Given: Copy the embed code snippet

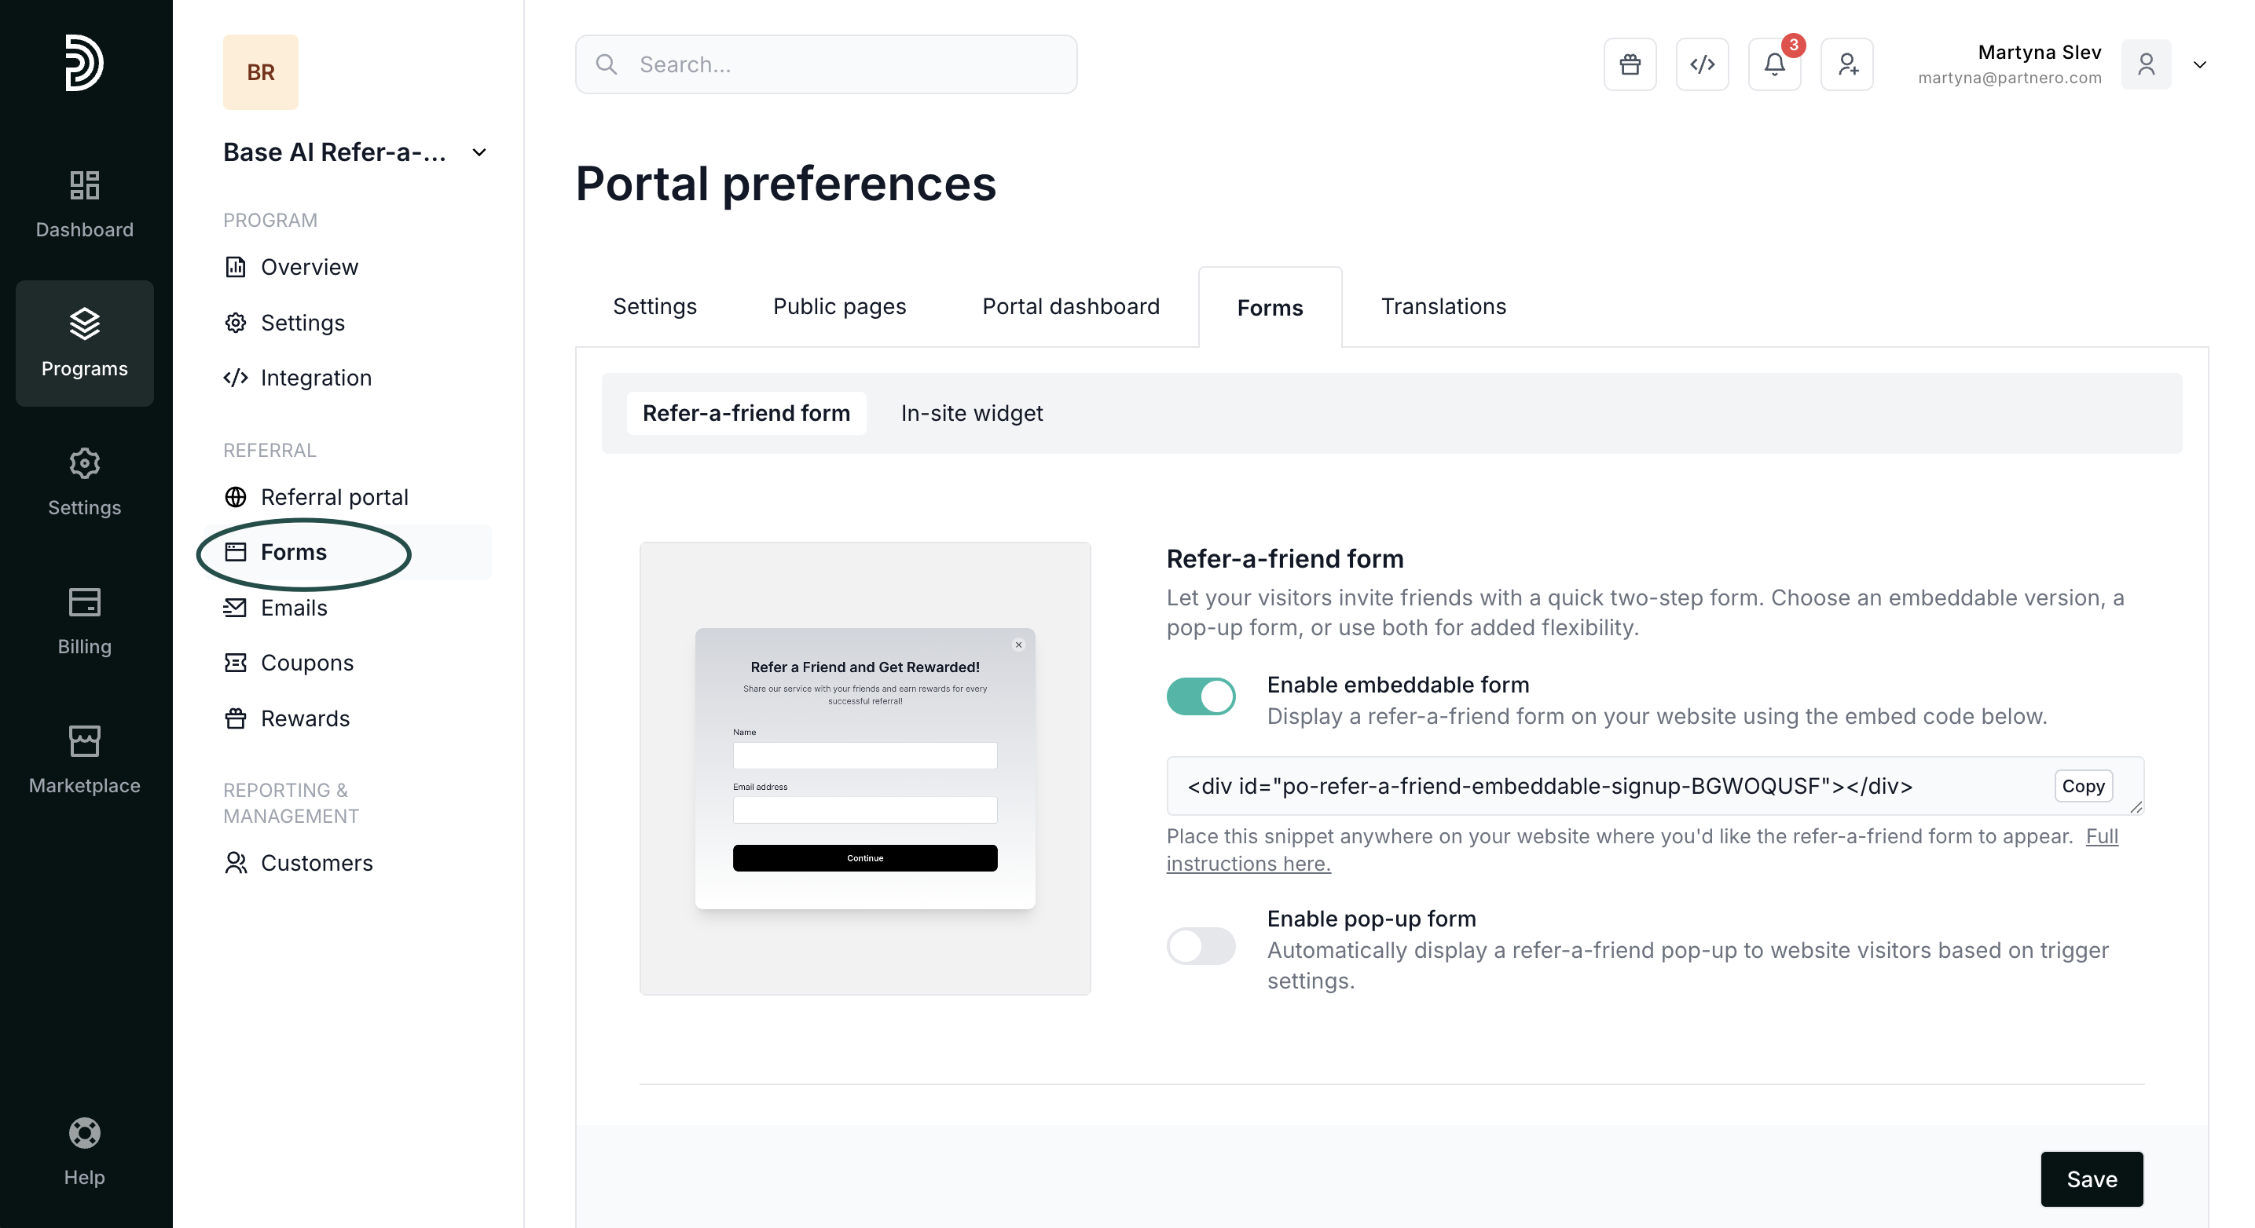Looking at the screenshot, I should point(2083,785).
